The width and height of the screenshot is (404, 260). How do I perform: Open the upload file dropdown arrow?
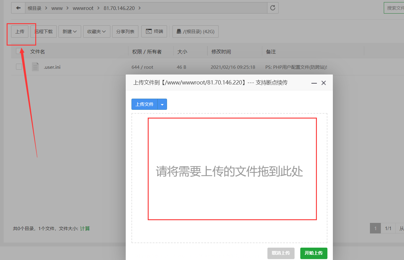(x=162, y=104)
